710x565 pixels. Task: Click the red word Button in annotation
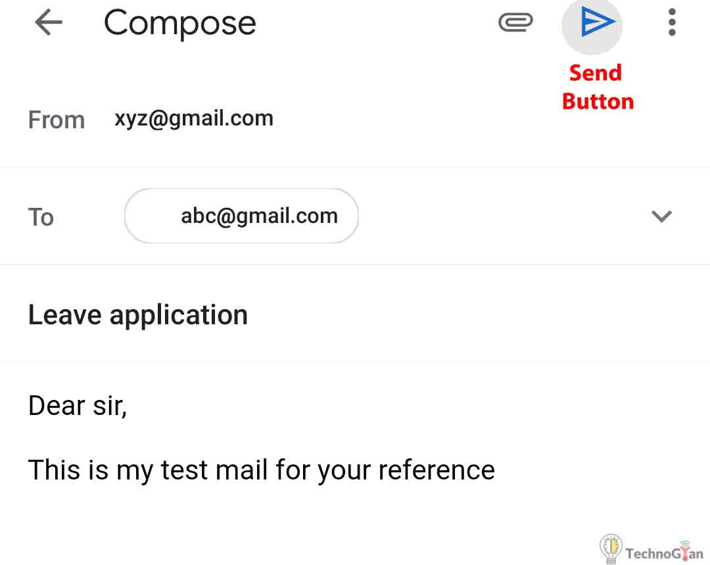click(598, 101)
